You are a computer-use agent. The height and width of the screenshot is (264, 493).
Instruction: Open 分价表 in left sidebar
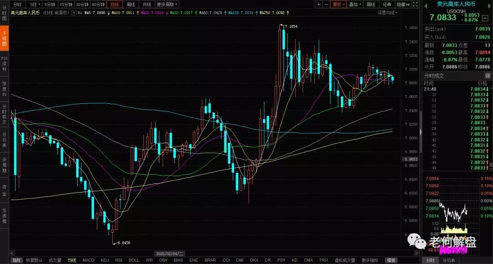click(4, 140)
